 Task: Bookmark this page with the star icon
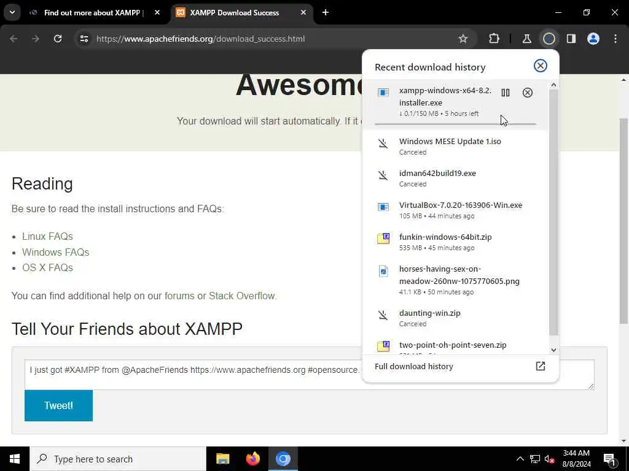coord(463,39)
